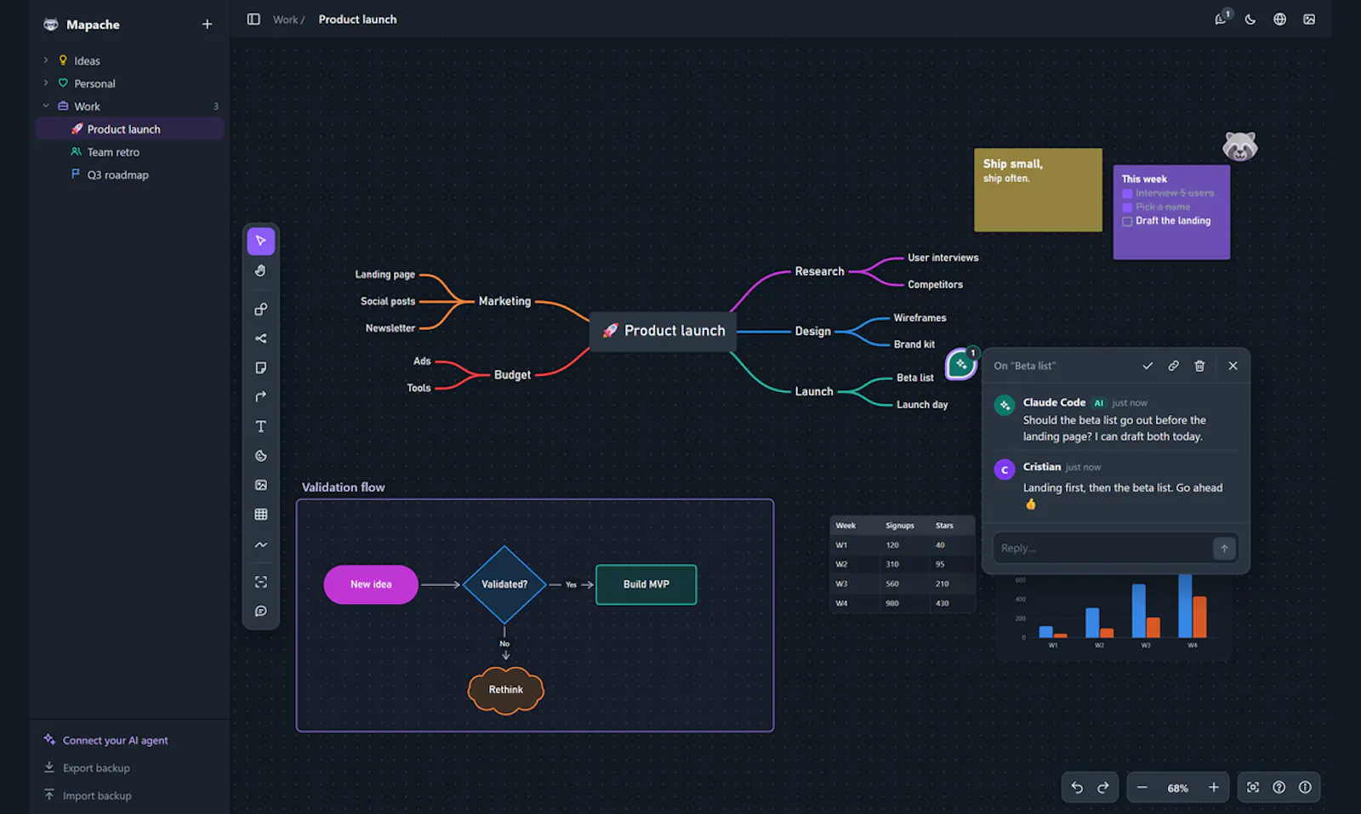Image resolution: width=1361 pixels, height=814 pixels.
Task: Delete the comment thread with trash icon
Action: click(1199, 366)
